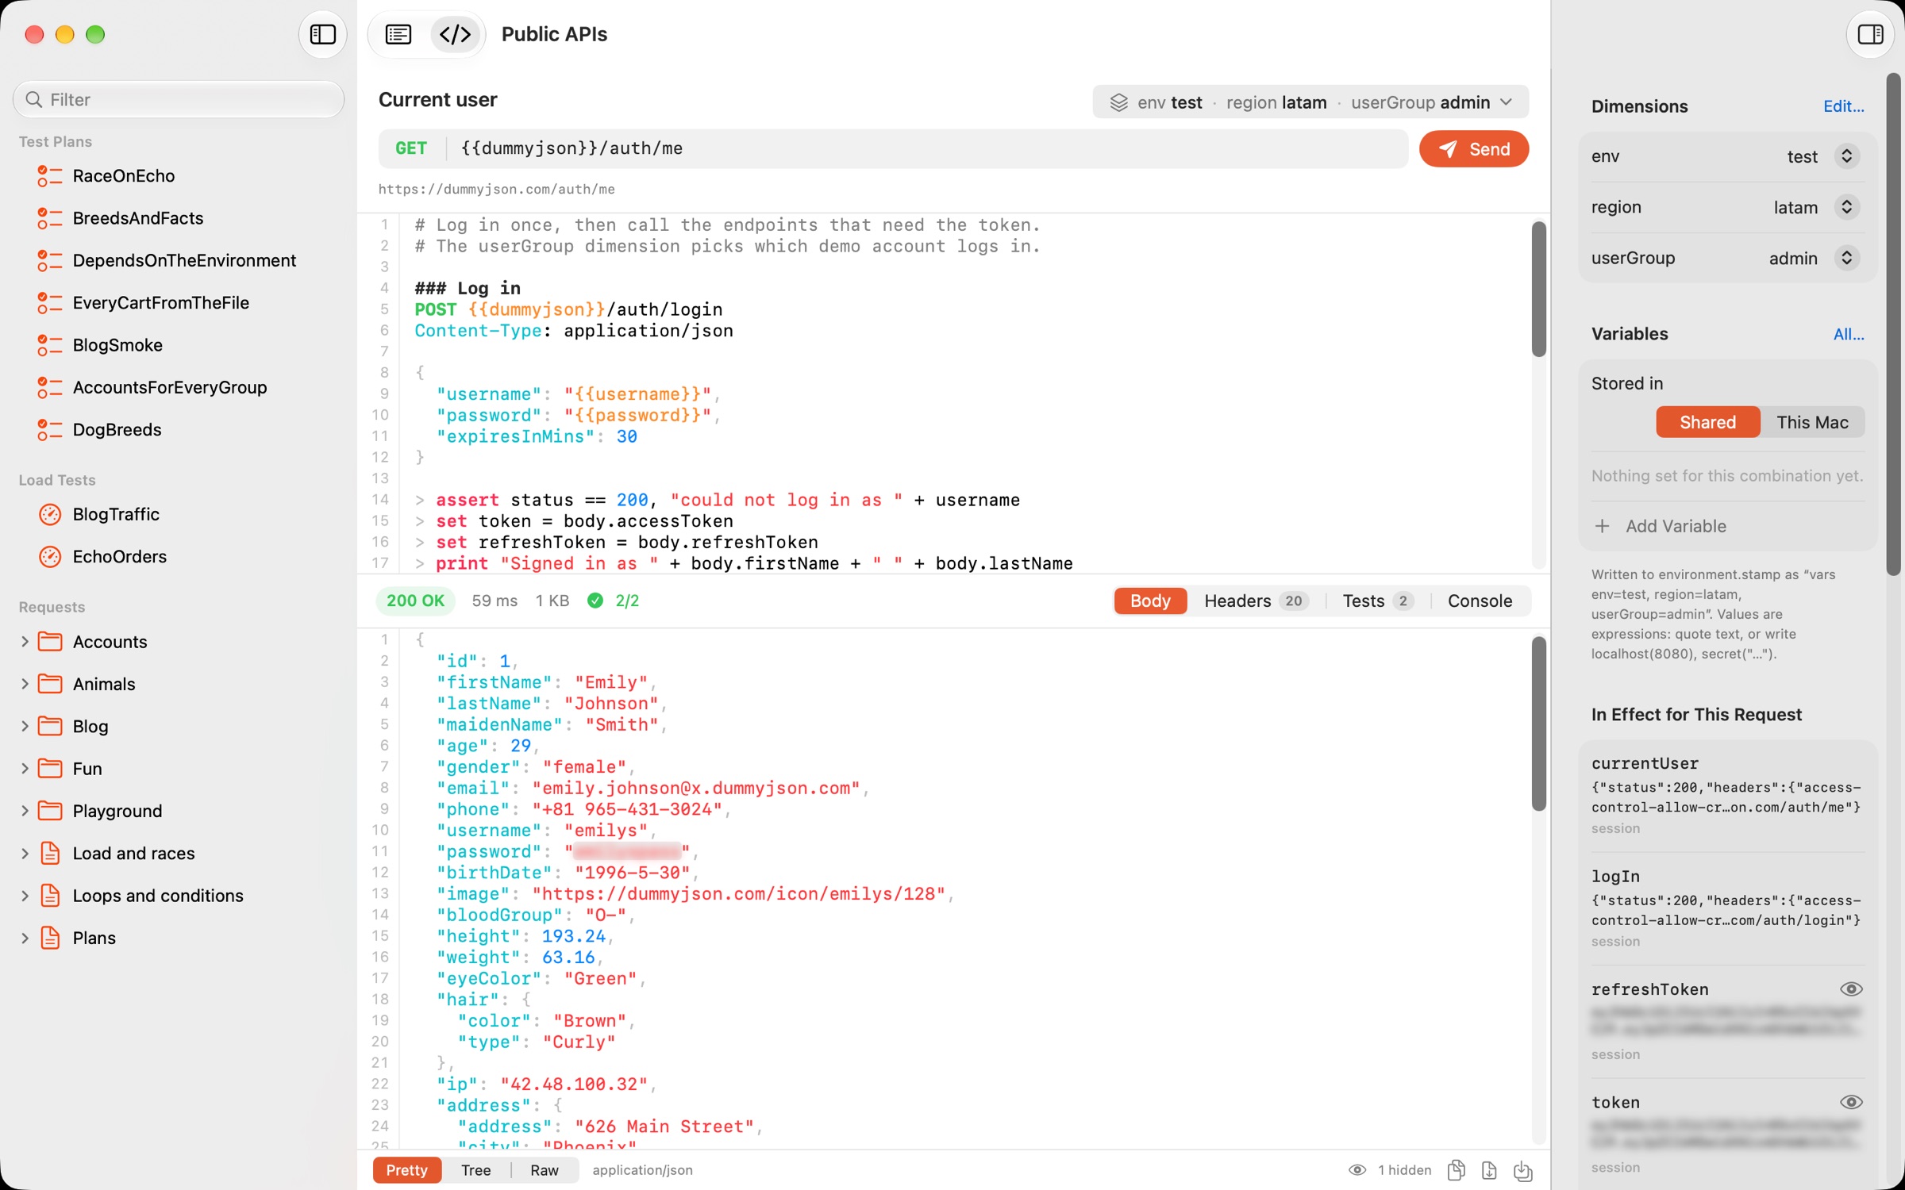Image resolution: width=1905 pixels, height=1190 pixels.
Task: Click All... link for Variables
Action: pyautogui.click(x=1848, y=334)
